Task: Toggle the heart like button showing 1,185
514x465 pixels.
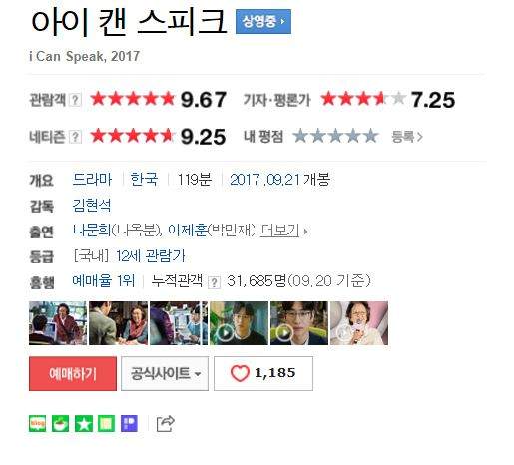Action: click(263, 373)
